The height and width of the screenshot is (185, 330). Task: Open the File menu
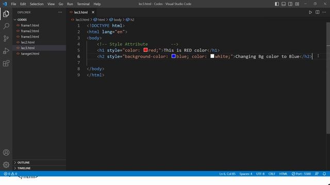[13, 4]
